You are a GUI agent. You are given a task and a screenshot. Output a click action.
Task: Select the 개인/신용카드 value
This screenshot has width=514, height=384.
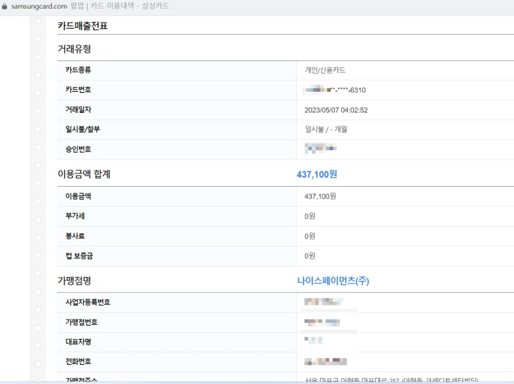[325, 70]
